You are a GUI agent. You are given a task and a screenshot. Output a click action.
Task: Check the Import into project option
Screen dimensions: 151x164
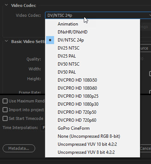pos(5,110)
